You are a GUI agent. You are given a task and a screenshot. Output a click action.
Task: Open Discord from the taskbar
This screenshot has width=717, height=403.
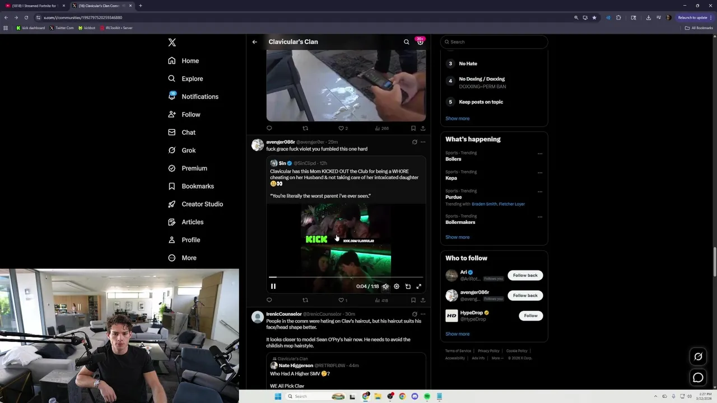415,396
